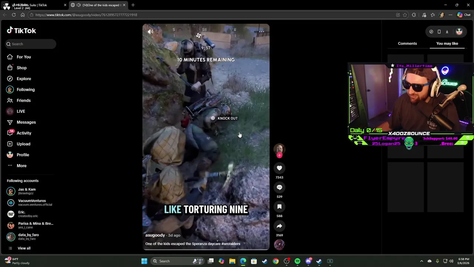The image size is (474, 267).
Task: Share the video with the arrow icon
Action: 279,226
